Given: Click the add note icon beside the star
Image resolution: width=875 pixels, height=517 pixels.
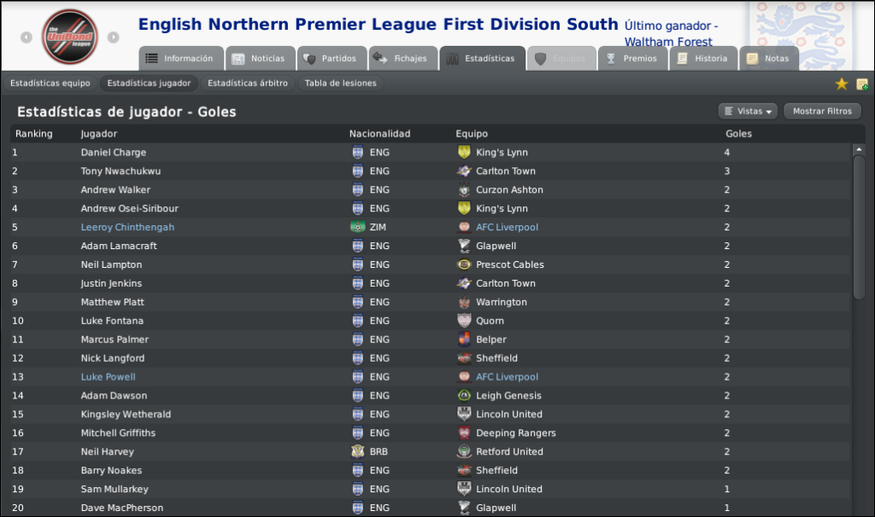Looking at the screenshot, I should (x=861, y=84).
